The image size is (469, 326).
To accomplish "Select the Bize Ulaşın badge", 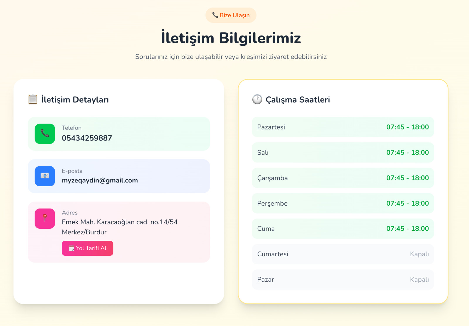I will click(231, 15).
